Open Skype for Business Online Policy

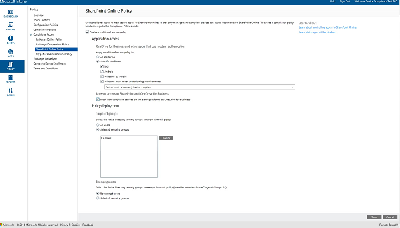[x=54, y=54]
